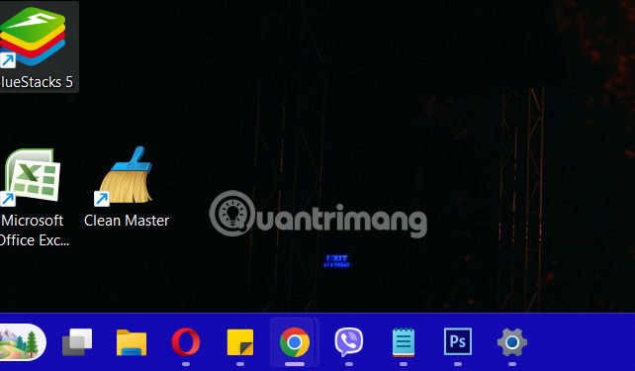Open Task View on the taskbar
Viewport: 635px width, 371px height.
click(x=77, y=342)
